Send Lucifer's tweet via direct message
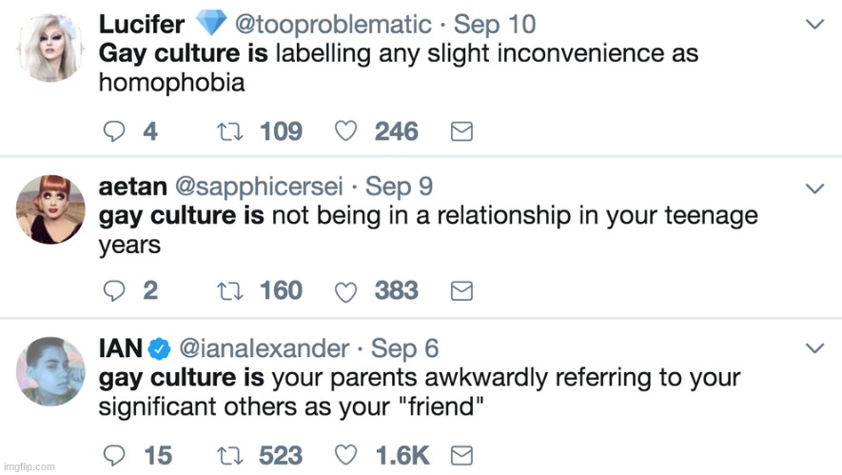This screenshot has height=475, width=842. [461, 131]
